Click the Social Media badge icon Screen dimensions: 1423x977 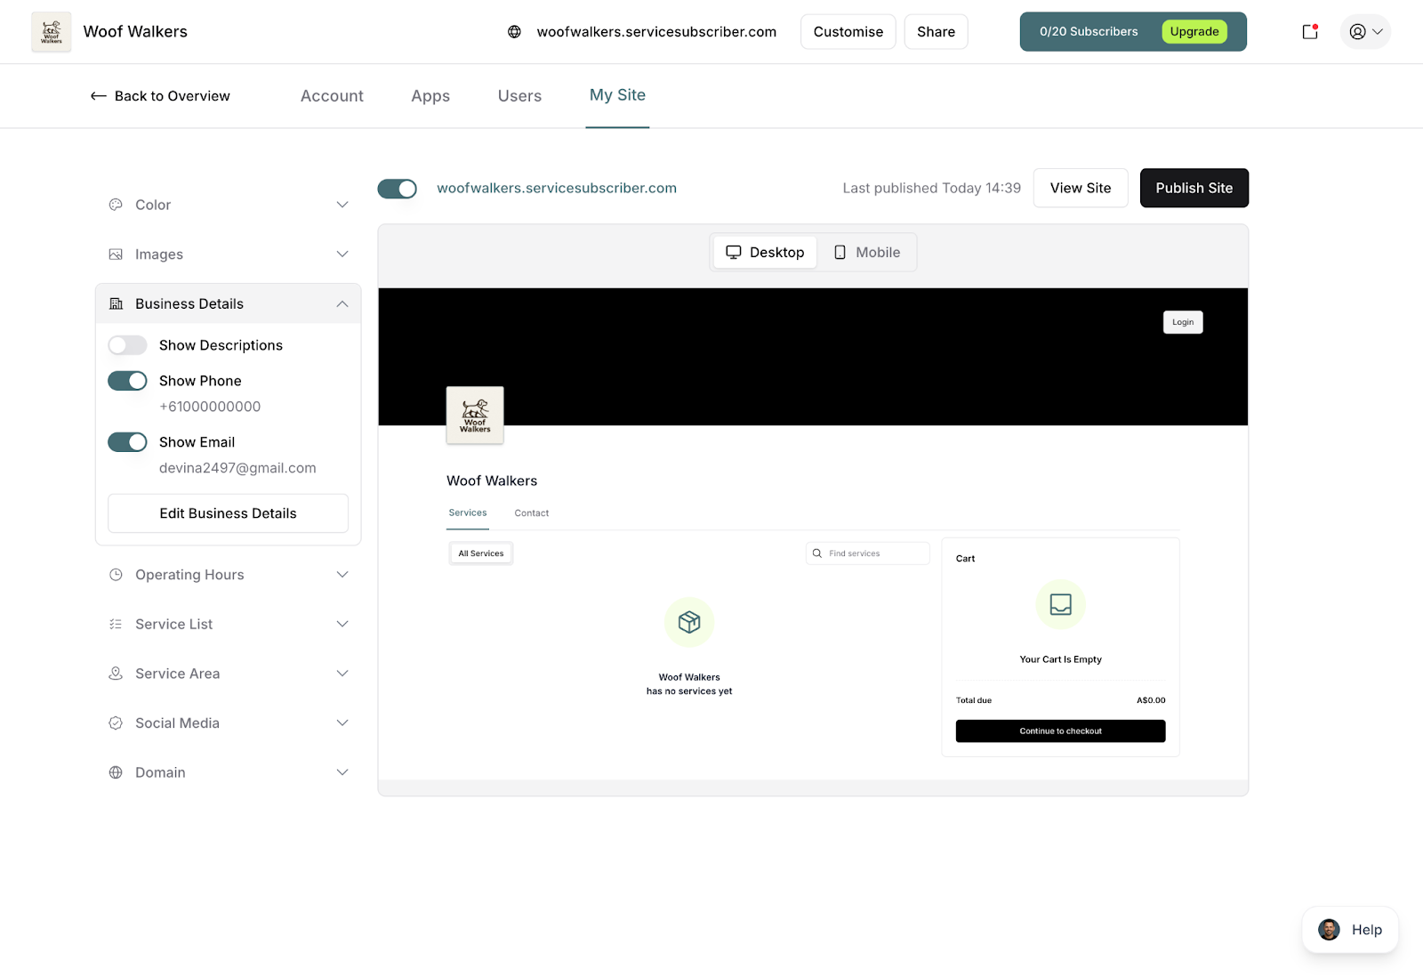[116, 723]
